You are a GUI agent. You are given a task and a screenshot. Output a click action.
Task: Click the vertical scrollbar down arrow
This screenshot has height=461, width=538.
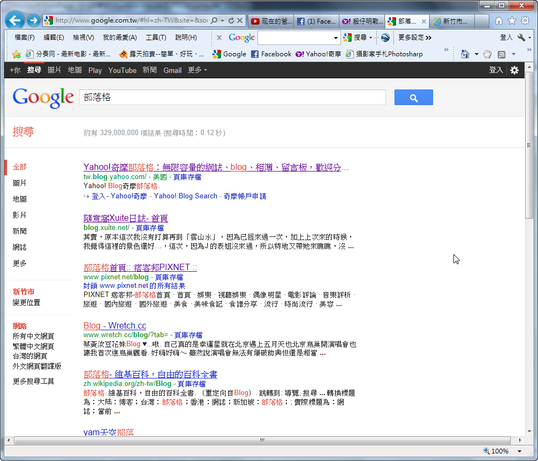coord(529,432)
